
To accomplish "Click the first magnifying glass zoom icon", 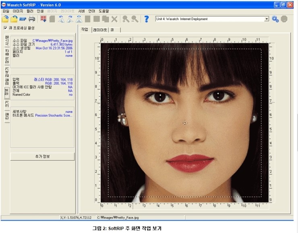I will [x=126, y=19].
